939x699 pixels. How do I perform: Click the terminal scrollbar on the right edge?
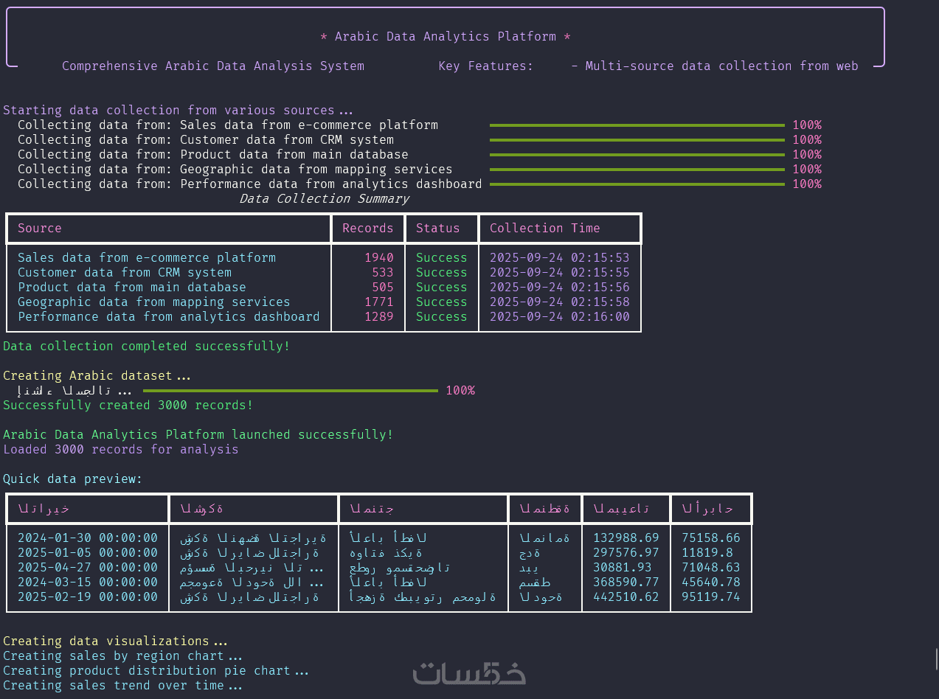point(936,658)
